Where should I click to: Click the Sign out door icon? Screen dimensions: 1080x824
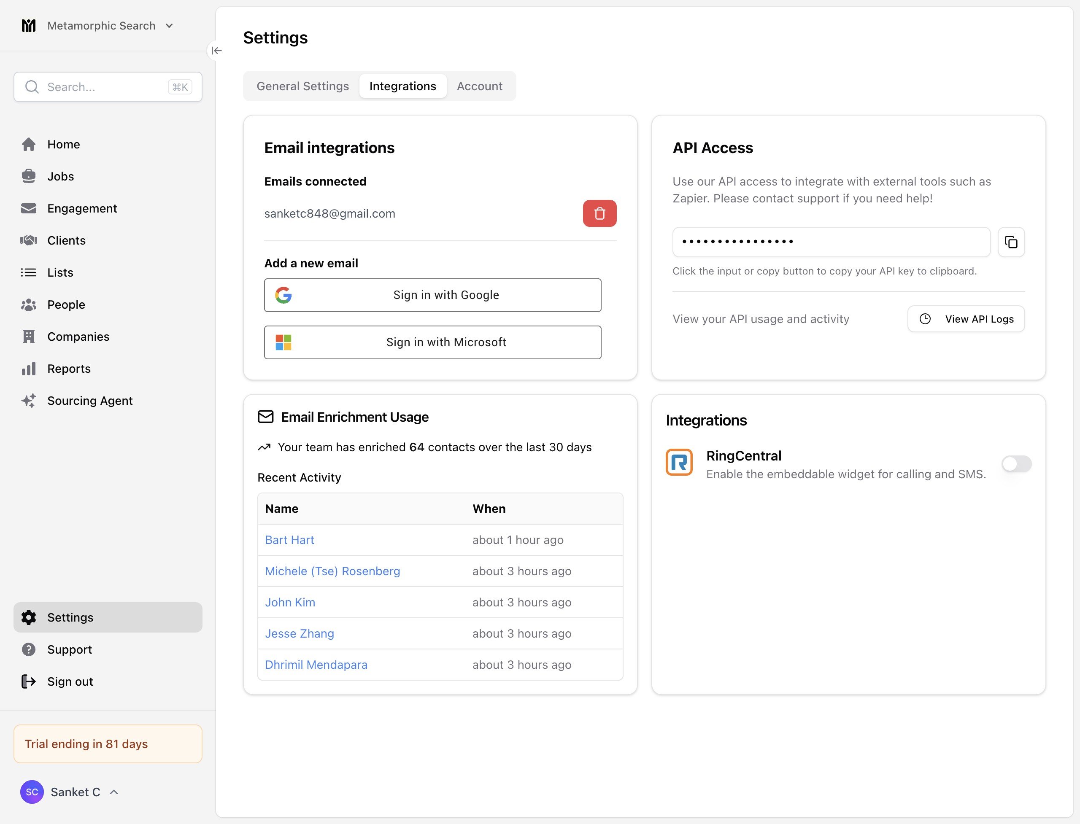click(x=29, y=681)
